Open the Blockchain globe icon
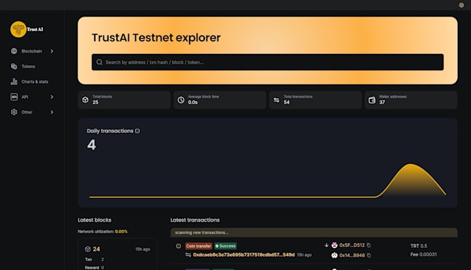471x270 pixels. tap(14, 51)
